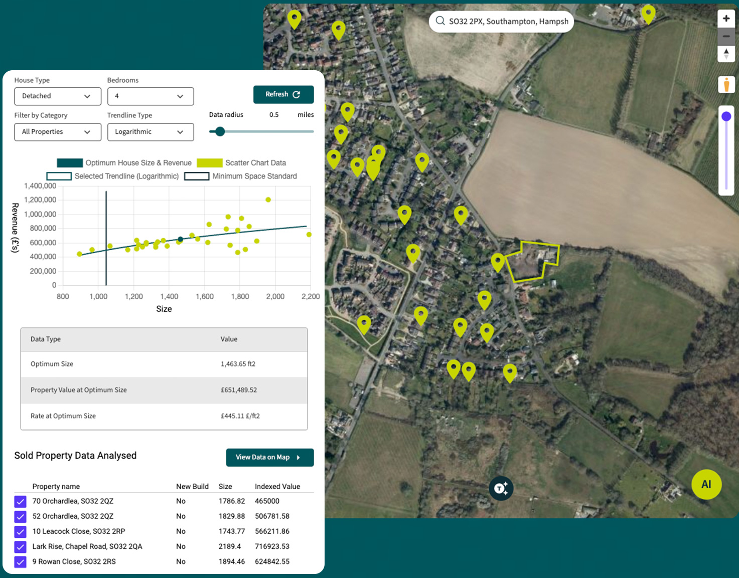Uncheck 9 Rowan Close, SO32 2RS row
The width and height of the screenshot is (739, 578).
point(20,561)
